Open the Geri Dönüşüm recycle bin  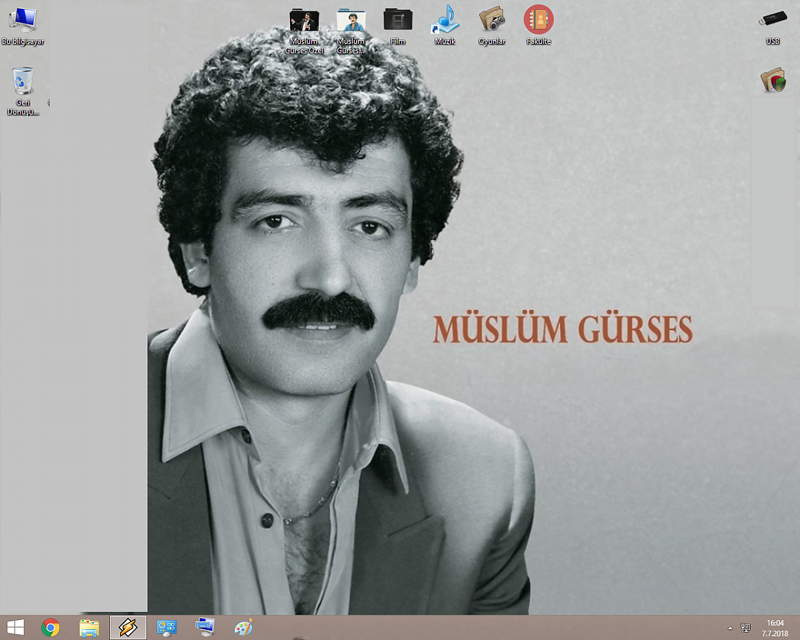23,91
